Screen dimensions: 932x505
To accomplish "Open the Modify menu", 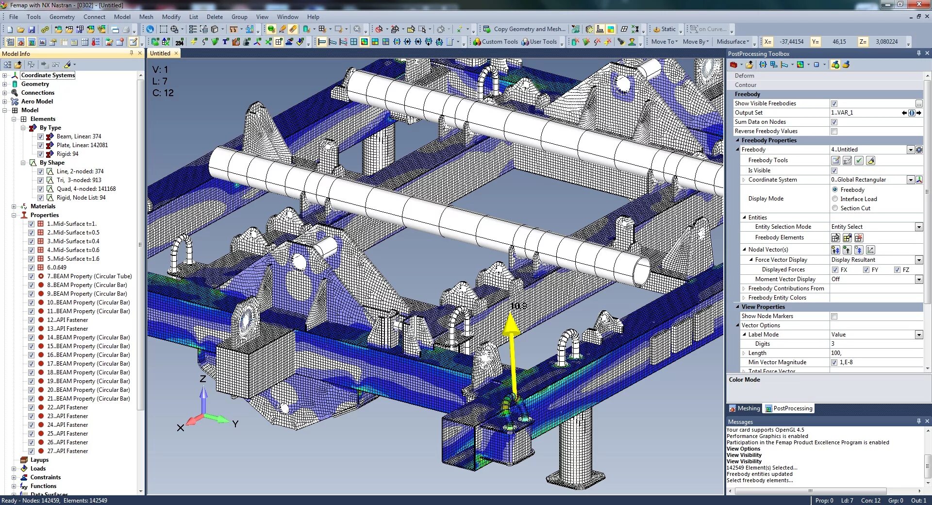I will point(171,17).
